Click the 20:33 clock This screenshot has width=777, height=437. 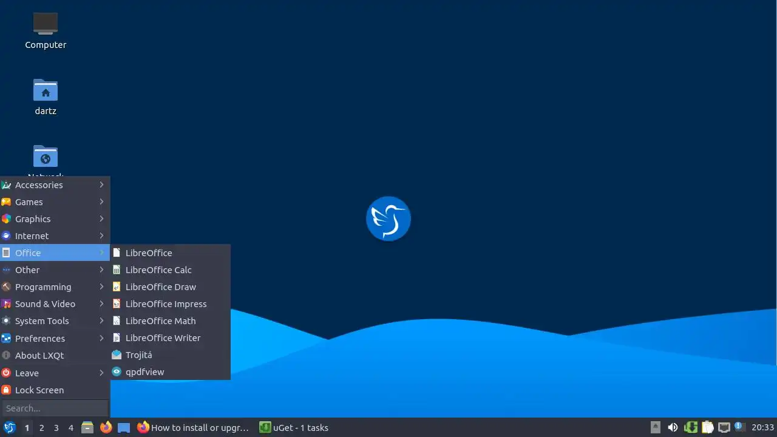tap(762, 427)
